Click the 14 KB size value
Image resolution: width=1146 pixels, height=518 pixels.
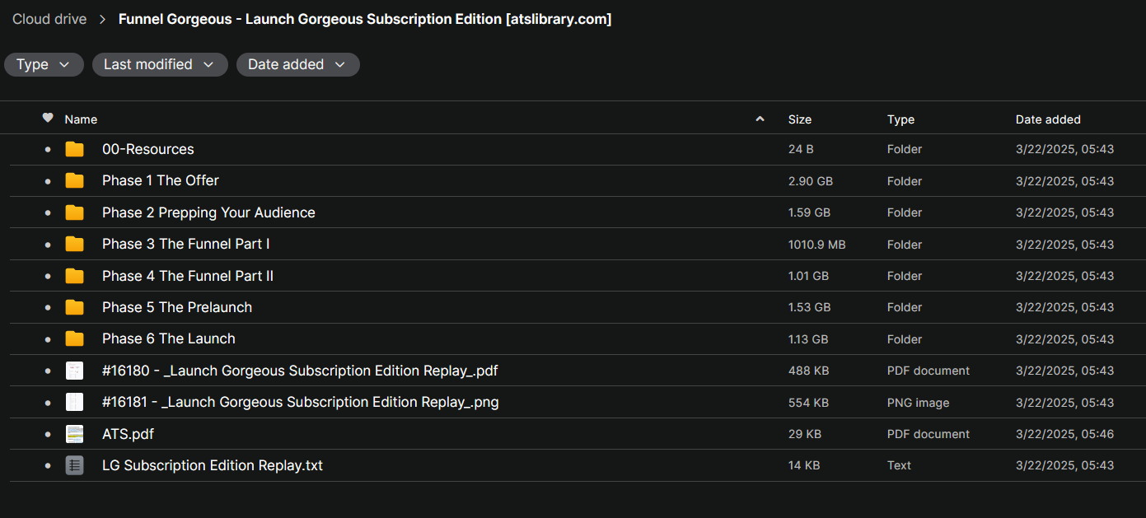(804, 466)
